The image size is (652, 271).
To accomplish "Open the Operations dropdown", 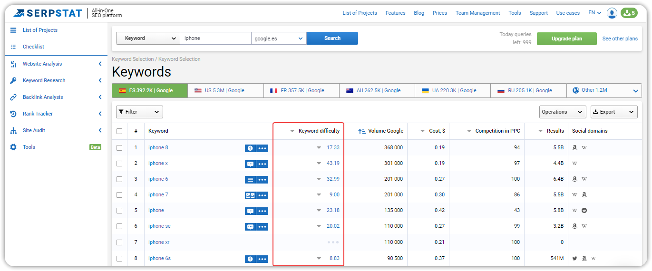I will pos(563,112).
